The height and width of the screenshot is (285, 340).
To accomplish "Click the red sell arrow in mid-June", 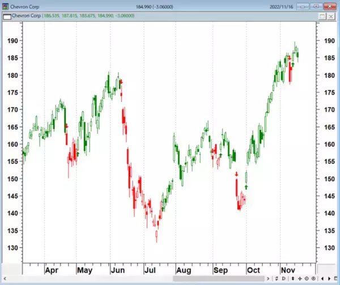I will tap(121, 82).
